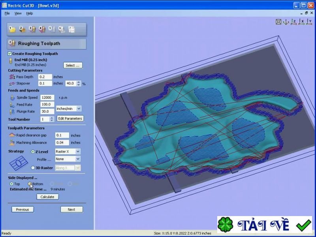Select the Cutout Toolpath step icon
Image resolution: width=316 pixels, height=237 pixels.
[52, 29]
